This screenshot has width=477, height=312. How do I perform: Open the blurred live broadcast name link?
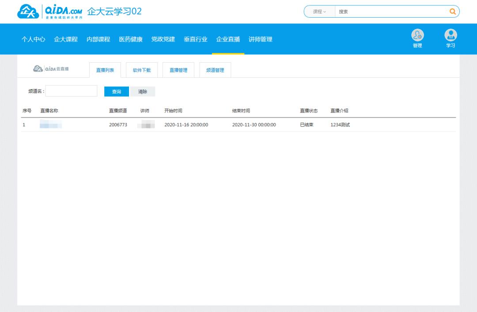click(x=51, y=124)
